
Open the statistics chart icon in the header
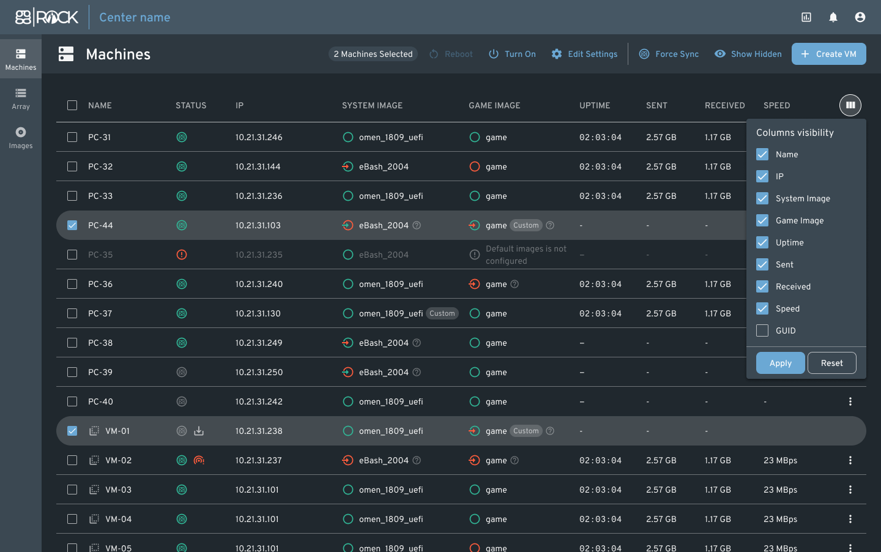pos(806,17)
